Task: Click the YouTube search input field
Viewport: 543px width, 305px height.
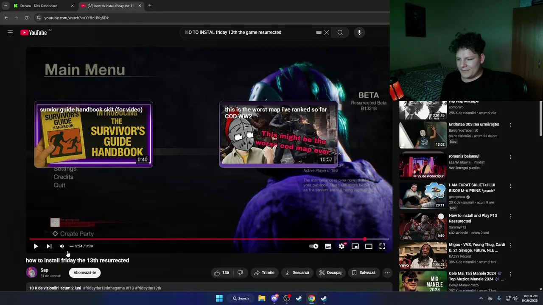Action: (250, 33)
